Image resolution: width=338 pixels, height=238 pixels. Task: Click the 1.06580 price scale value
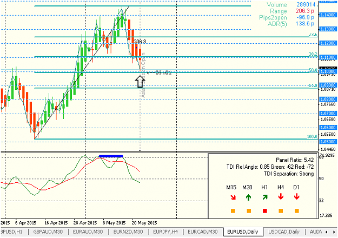point(328,119)
